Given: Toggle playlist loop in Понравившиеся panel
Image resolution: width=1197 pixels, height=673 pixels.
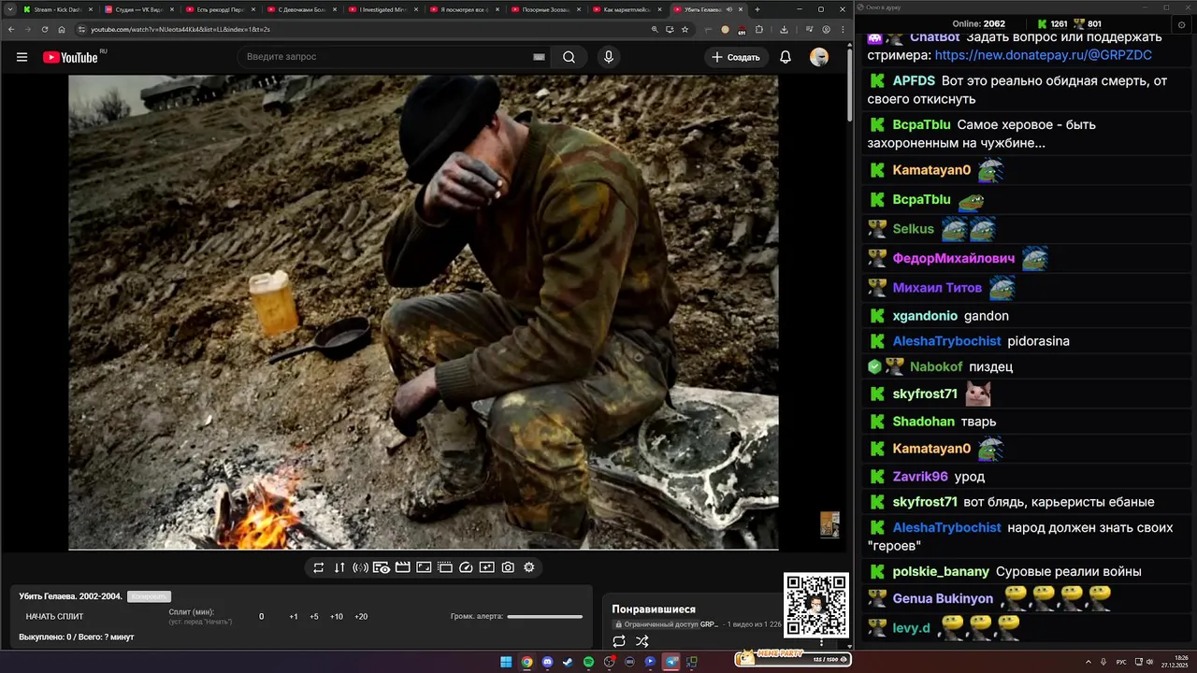Looking at the screenshot, I should click(x=619, y=641).
